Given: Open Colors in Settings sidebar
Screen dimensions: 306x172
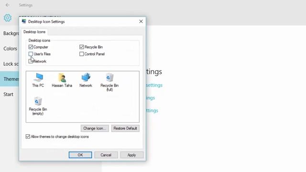Looking at the screenshot, I should pyautogui.click(x=10, y=49).
